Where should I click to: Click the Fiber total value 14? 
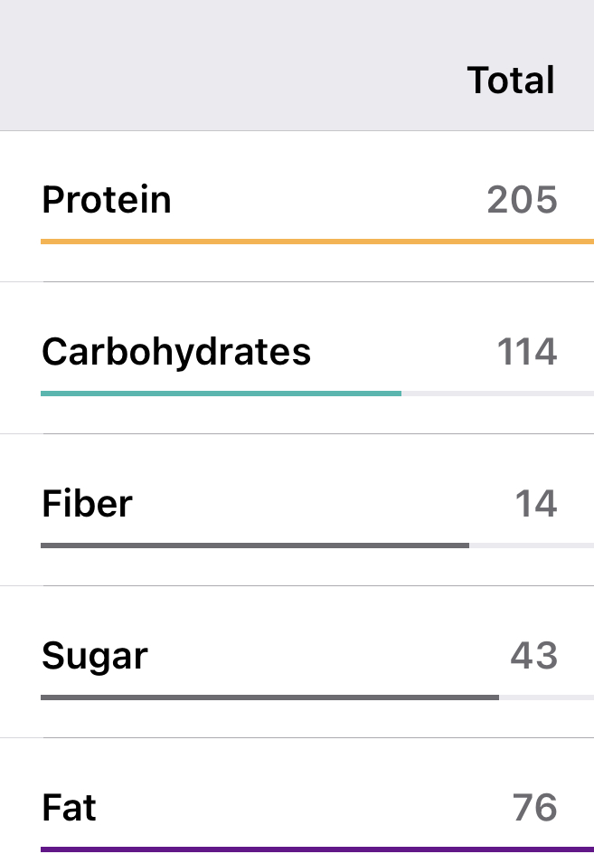[x=535, y=504]
